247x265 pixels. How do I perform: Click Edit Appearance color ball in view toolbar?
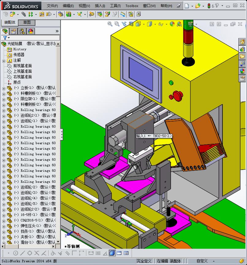click(x=172, y=24)
